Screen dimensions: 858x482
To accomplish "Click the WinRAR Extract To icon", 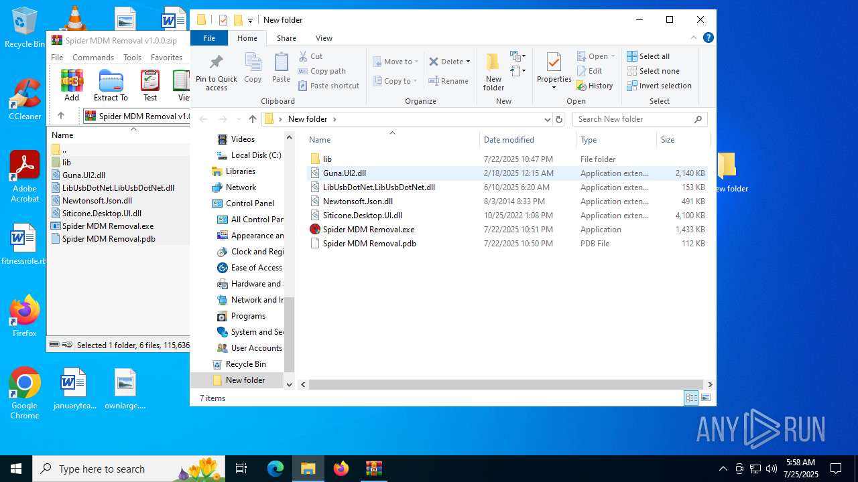I will pos(111,85).
